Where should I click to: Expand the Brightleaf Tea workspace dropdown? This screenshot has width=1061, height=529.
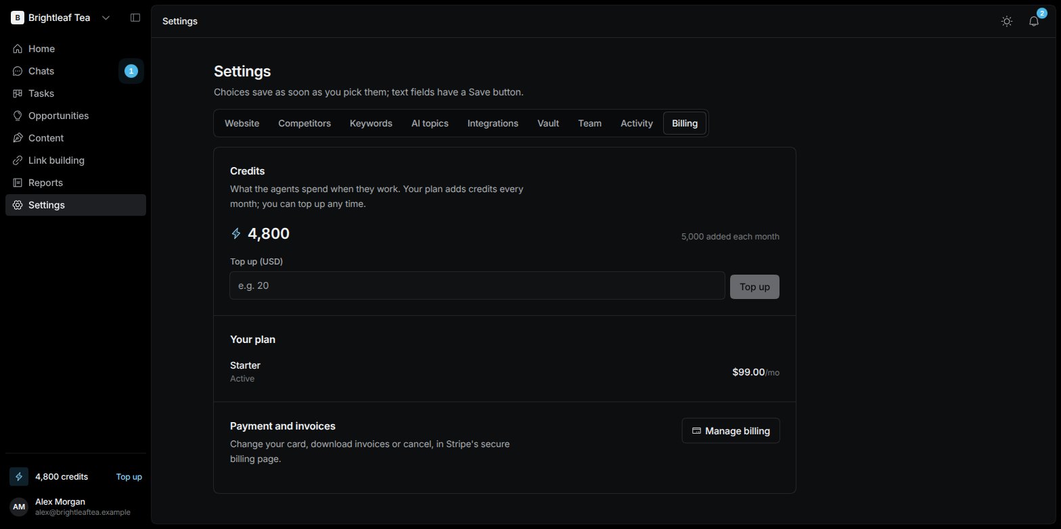tap(106, 18)
